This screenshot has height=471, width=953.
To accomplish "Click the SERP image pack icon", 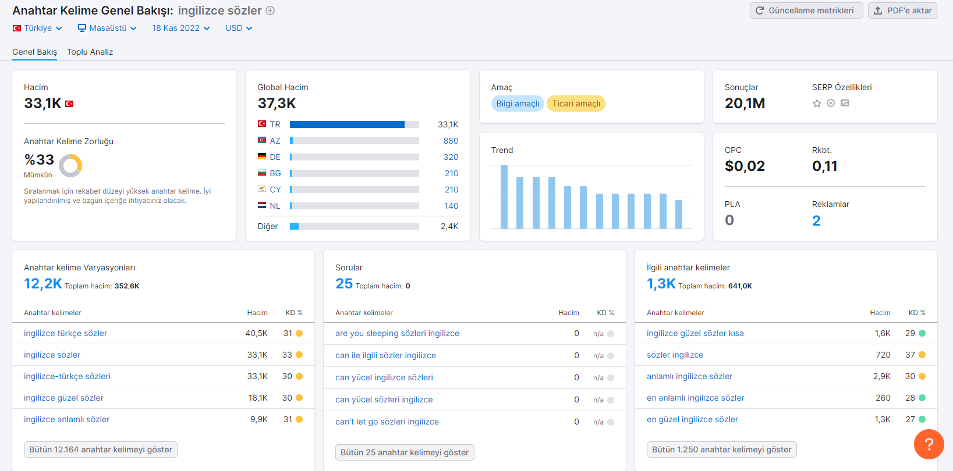I will (845, 103).
